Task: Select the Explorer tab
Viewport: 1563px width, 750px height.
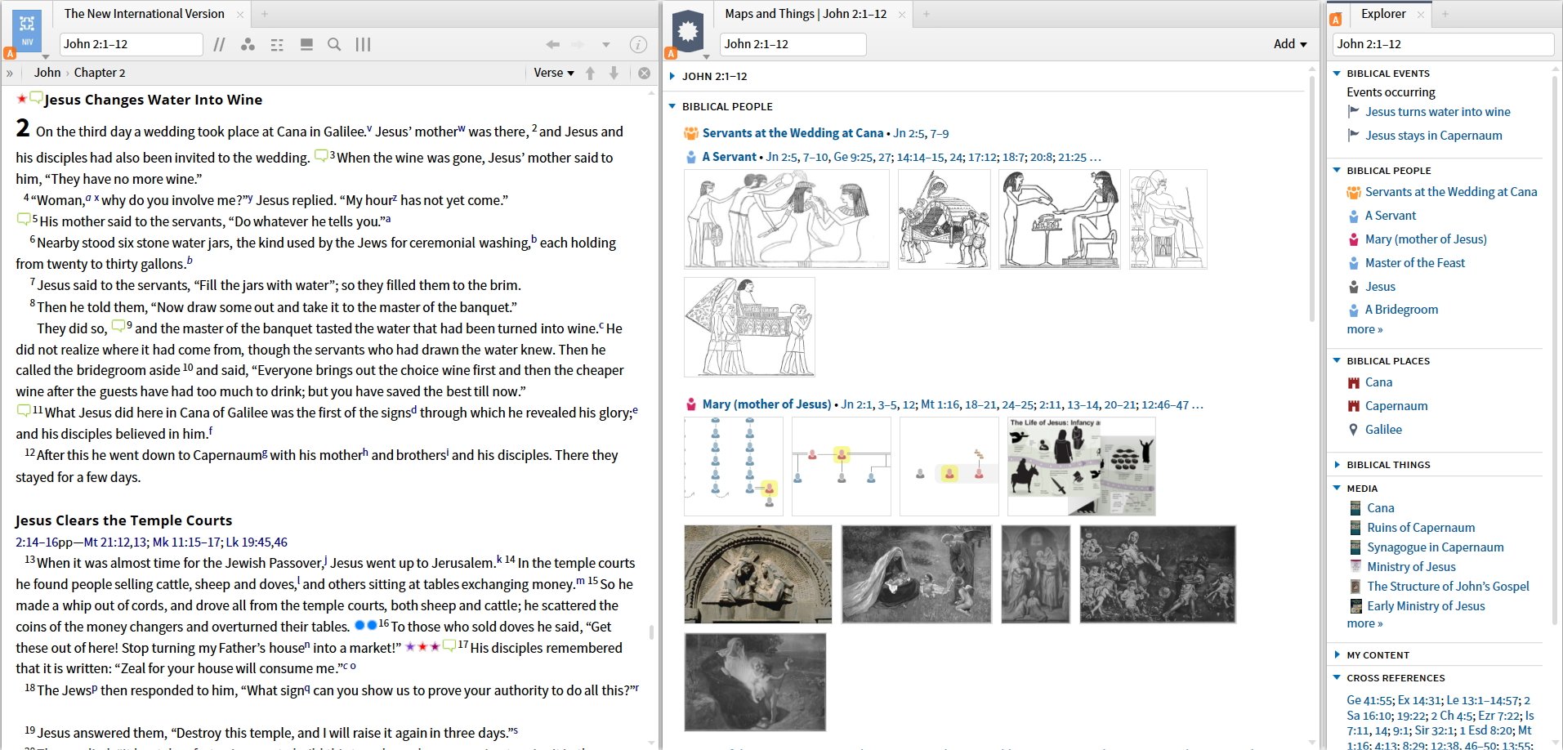Action: [x=1383, y=14]
